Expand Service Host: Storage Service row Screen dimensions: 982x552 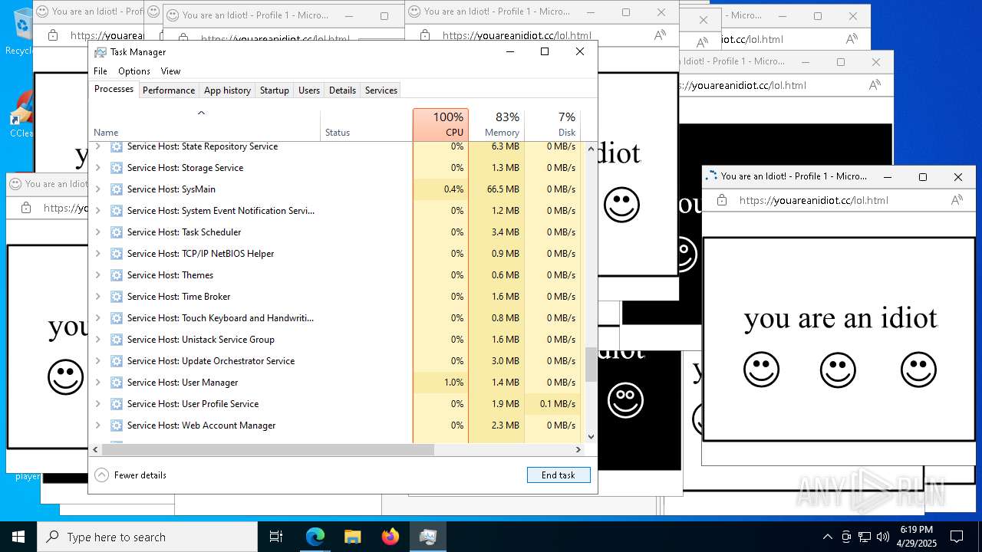(x=97, y=168)
